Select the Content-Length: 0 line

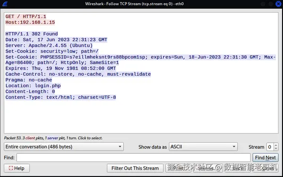point(30,91)
